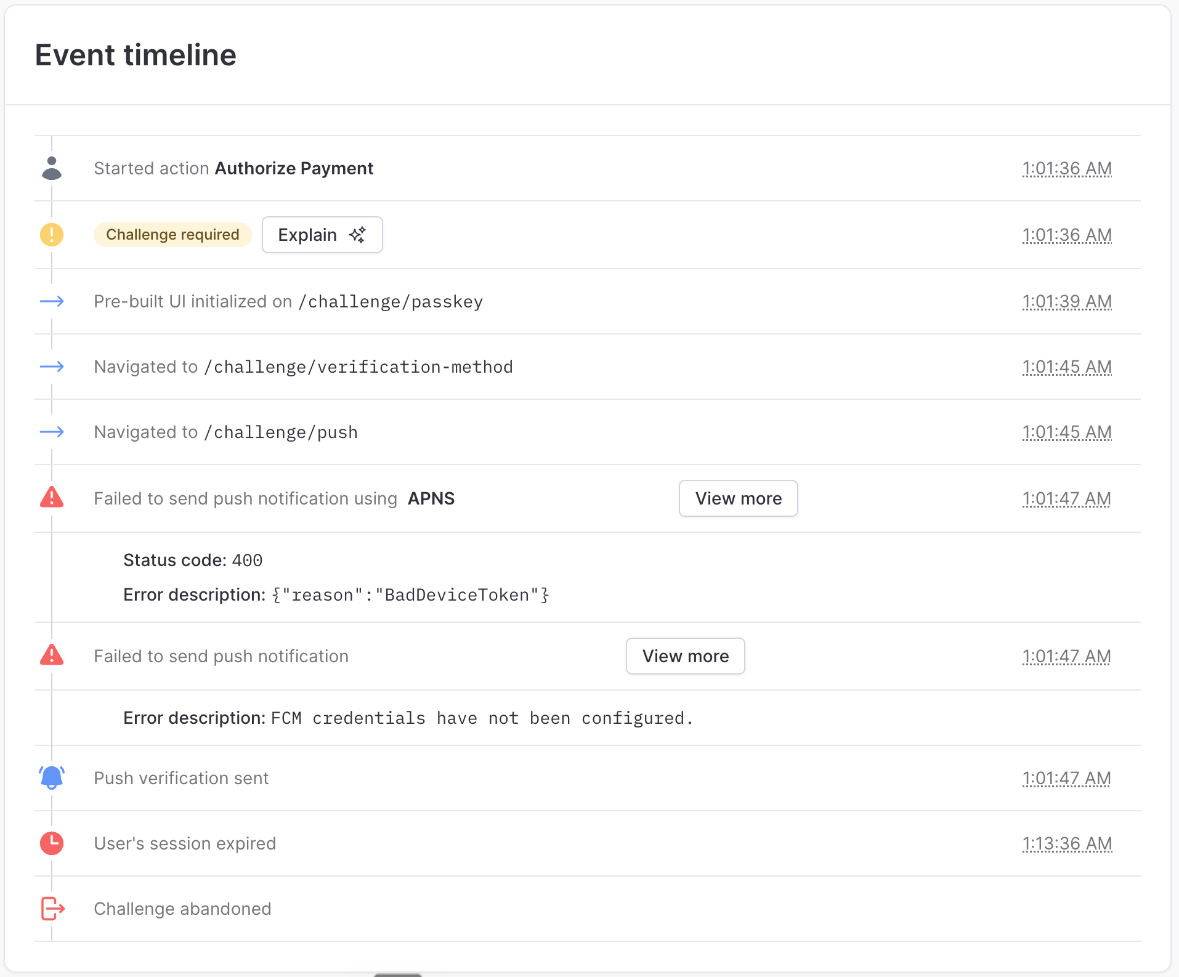Click the Challenge abandoned text
Screen dimensions: 1179x977
pyautogui.click(x=182, y=909)
